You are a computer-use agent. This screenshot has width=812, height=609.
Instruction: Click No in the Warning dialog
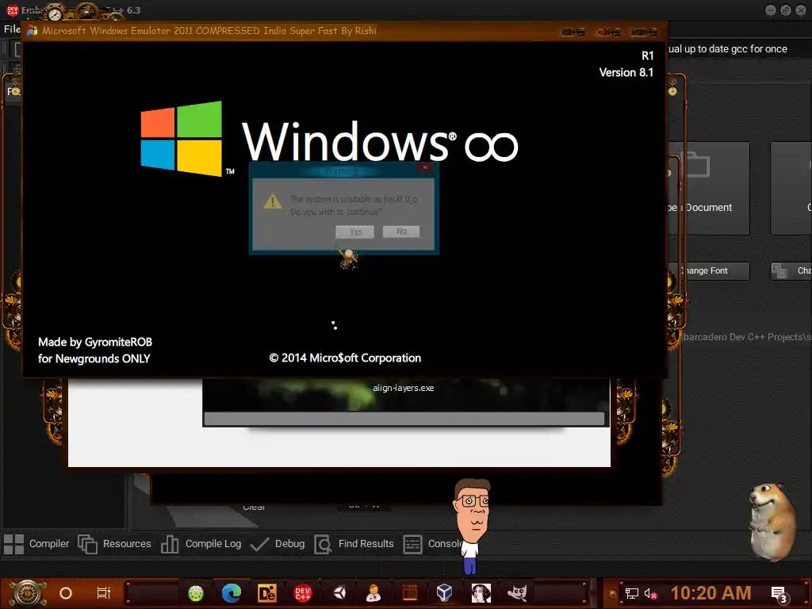click(401, 231)
